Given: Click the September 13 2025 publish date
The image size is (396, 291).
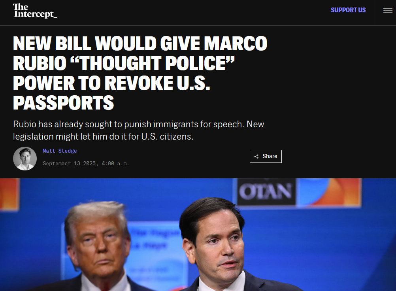Looking at the screenshot, I should (69, 164).
